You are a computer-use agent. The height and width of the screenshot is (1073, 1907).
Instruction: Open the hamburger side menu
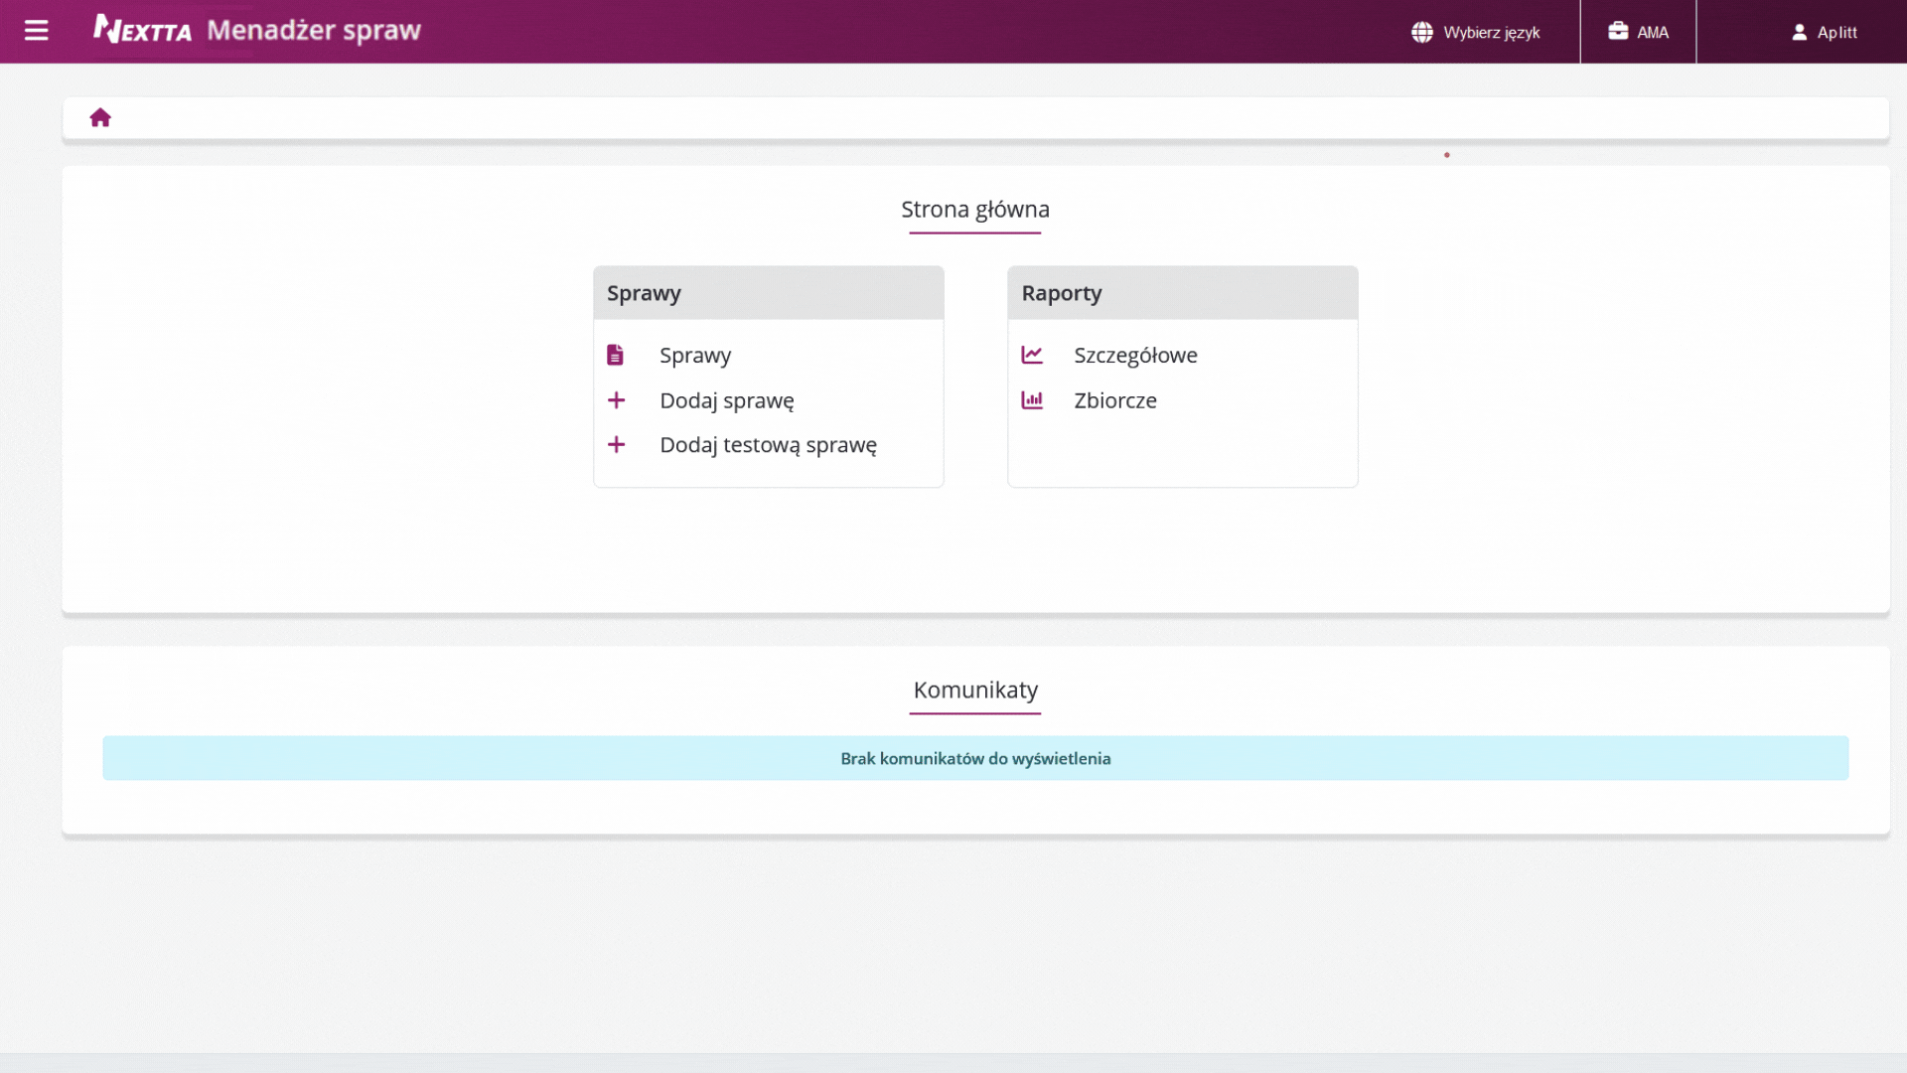pos(37,31)
